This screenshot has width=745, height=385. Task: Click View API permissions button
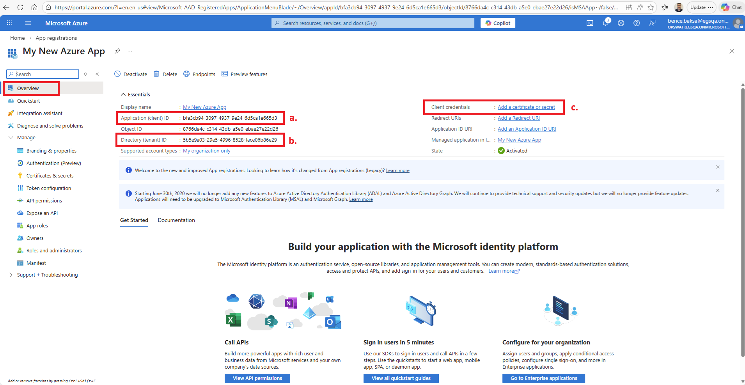[x=257, y=378]
